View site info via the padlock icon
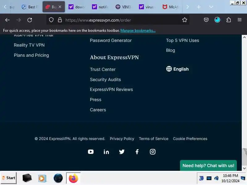Image resolution: width=247 pixels, height=185 pixels. [60, 20]
